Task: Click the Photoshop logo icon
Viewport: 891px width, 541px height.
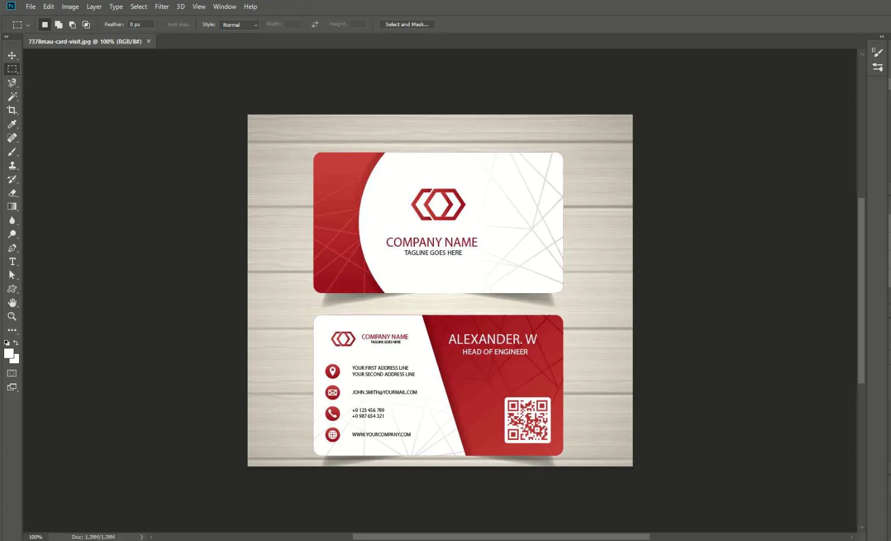Action: pos(11,6)
